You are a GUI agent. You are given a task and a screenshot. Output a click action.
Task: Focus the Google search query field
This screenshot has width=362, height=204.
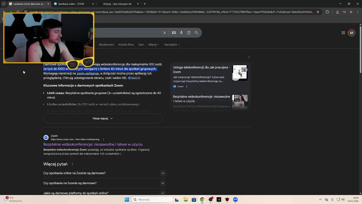pyautogui.click(x=127, y=33)
